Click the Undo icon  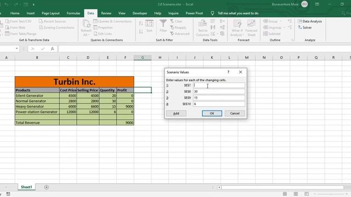click(x=6, y=4)
